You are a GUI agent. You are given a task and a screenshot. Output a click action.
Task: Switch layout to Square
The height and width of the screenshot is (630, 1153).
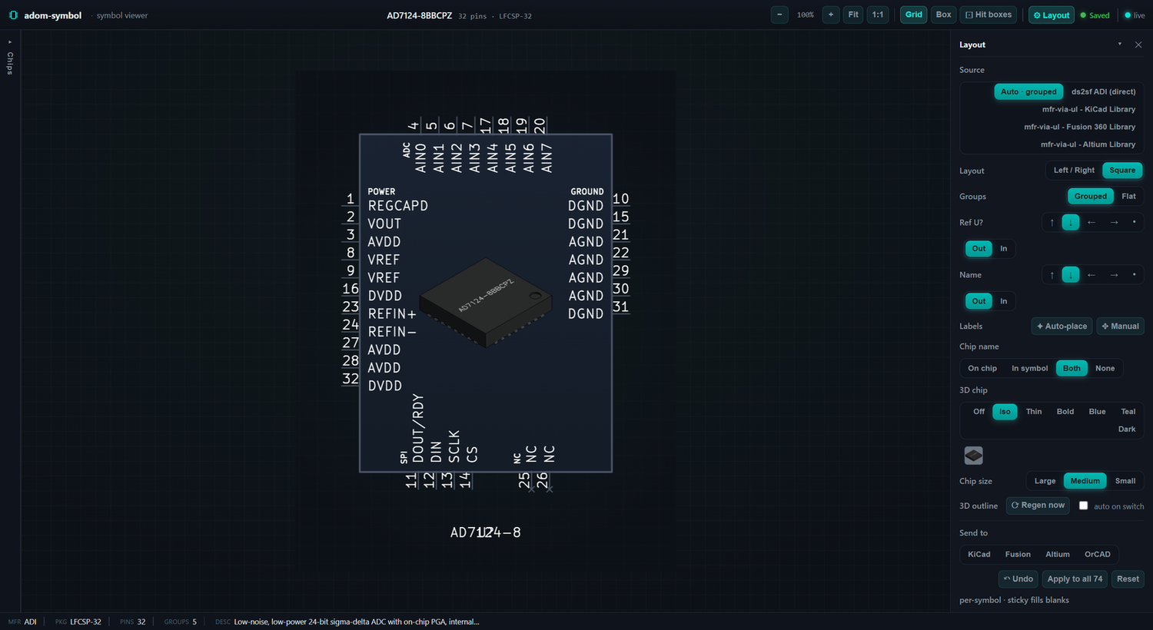coord(1122,171)
